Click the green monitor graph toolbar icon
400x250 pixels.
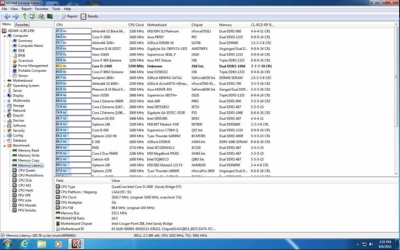[x=50, y=16]
